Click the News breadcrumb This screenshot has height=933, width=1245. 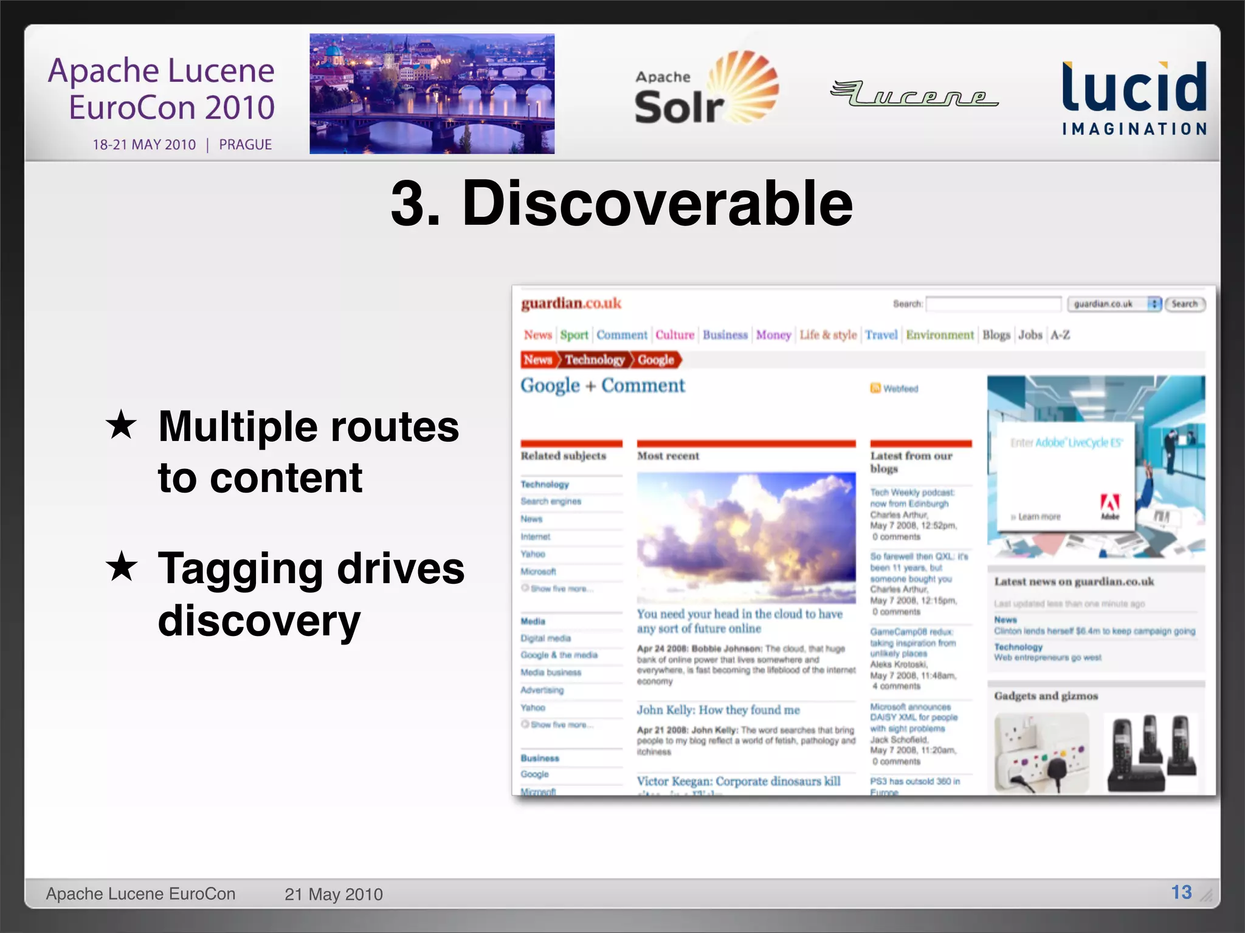539,360
